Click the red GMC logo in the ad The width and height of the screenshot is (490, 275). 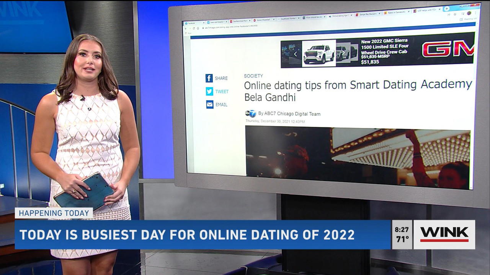pyautogui.click(x=448, y=49)
